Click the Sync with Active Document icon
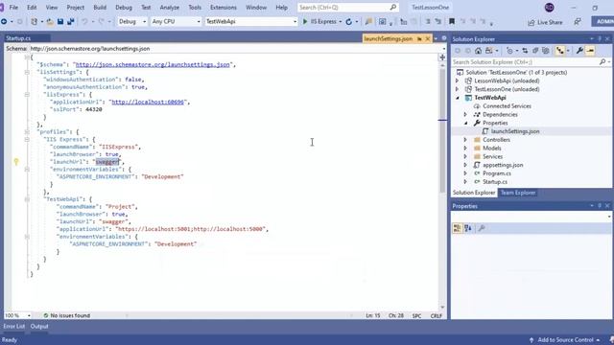 point(525,51)
